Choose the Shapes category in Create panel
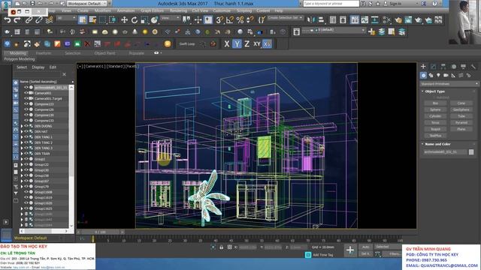The image size is (481, 270). (431, 75)
